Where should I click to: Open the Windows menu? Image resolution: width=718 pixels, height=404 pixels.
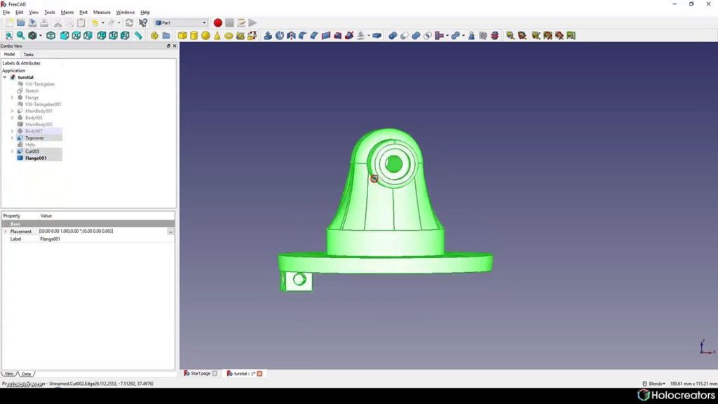(125, 13)
